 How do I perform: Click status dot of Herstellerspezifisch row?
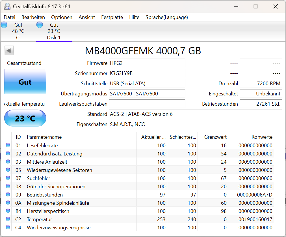(8, 211)
